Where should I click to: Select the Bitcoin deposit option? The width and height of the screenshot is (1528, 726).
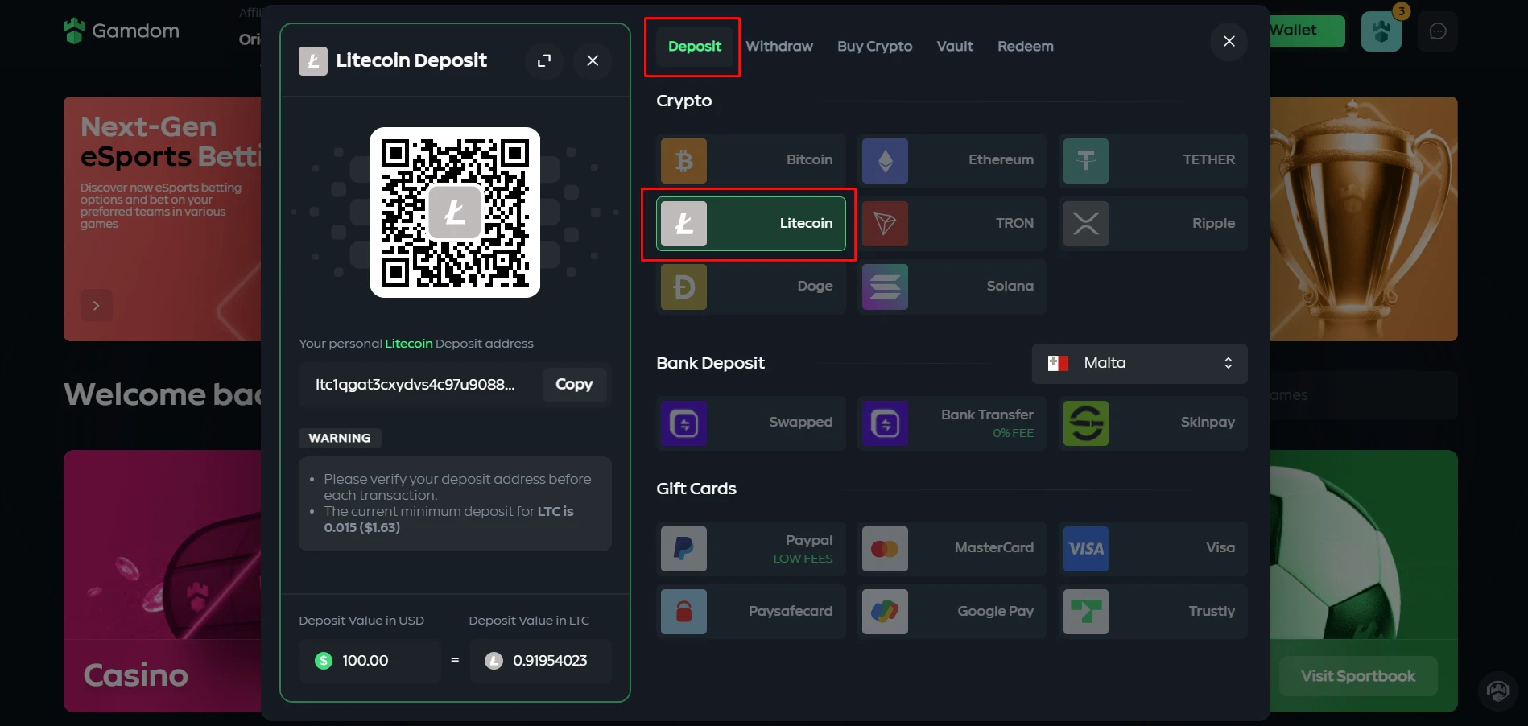(x=750, y=160)
